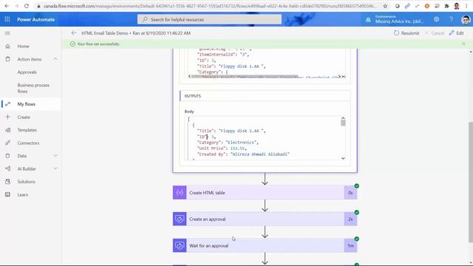The height and width of the screenshot is (266, 473).
Task: Click the Power Automate title
Action: [x=36, y=19]
